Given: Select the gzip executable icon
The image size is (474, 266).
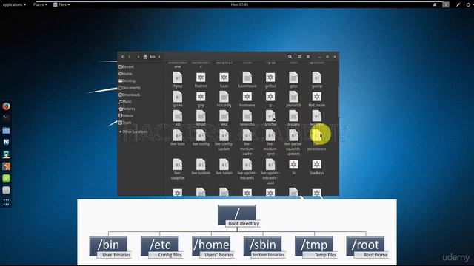Looking at the screenshot, I should pyautogui.click(x=201, y=97).
